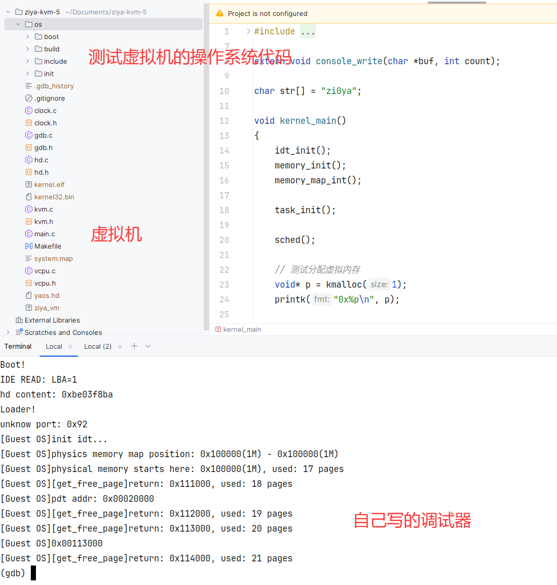Expand the build folder
The image size is (557, 585).
pyautogui.click(x=28, y=49)
